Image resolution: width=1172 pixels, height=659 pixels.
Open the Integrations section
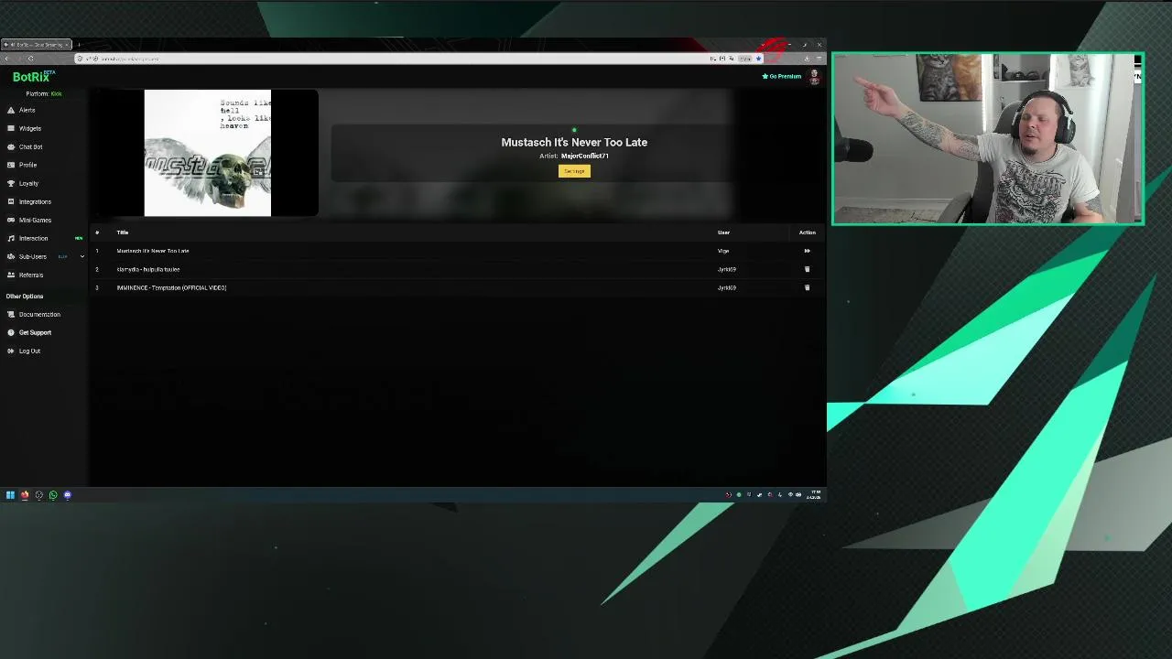(35, 201)
